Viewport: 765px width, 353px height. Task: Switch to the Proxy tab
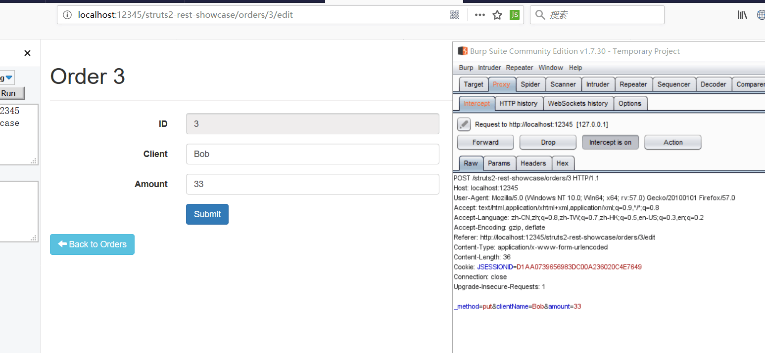502,84
